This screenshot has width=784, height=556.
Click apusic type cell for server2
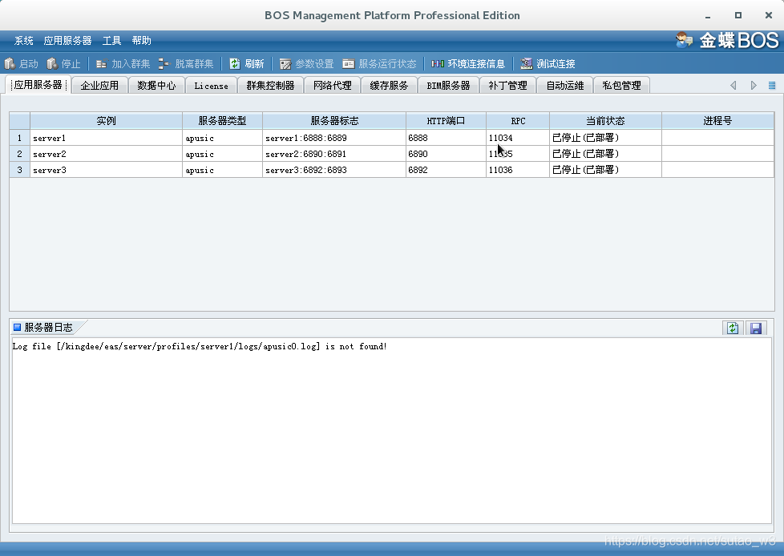coord(223,154)
